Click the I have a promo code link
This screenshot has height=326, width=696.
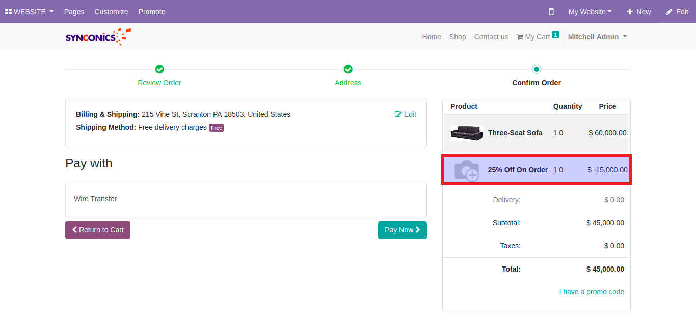tap(591, 292)
